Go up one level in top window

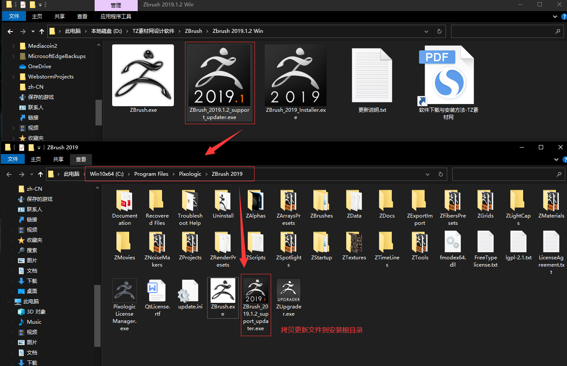42,32
